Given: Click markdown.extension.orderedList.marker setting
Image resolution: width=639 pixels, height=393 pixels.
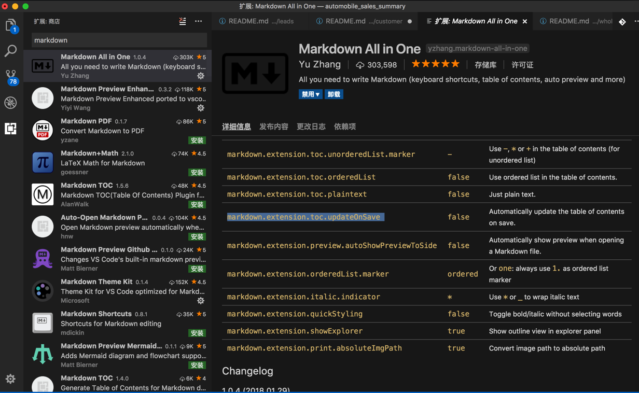Looking at the screenshot, I should click(308, 274).
